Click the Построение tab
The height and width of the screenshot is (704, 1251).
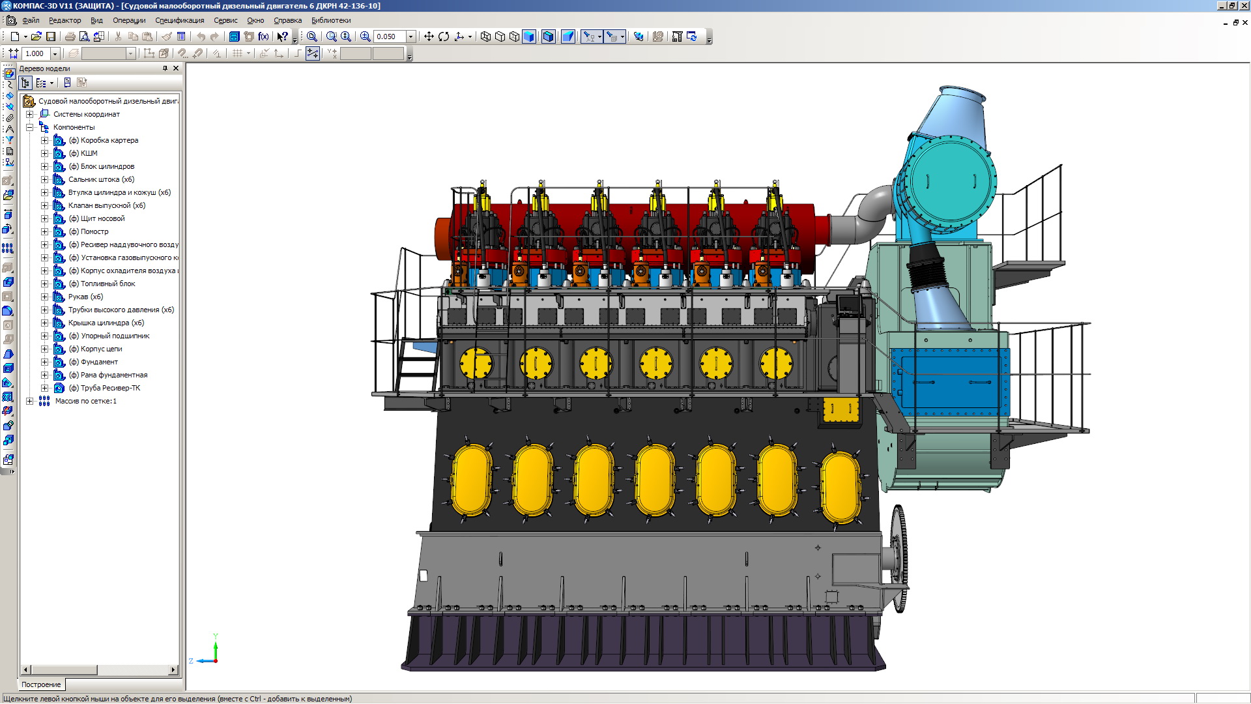41,684
